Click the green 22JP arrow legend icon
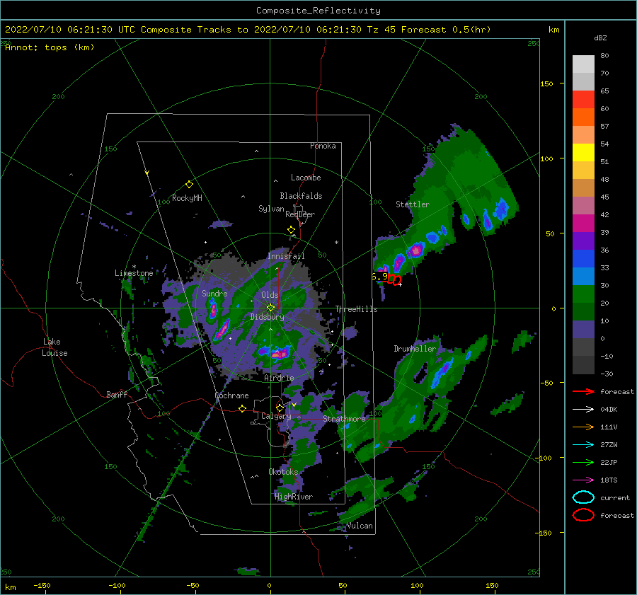The width and height of the screenshot is (637, 595). pos(583,462)
